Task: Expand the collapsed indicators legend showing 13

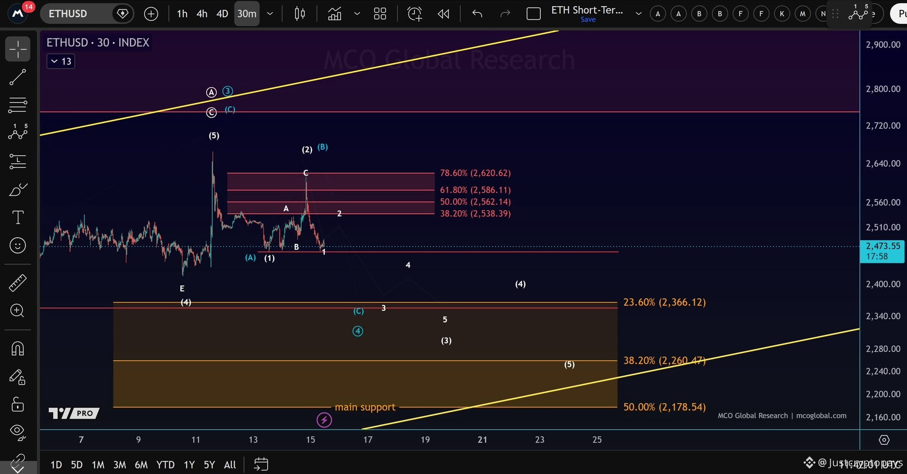Action: 61,61
